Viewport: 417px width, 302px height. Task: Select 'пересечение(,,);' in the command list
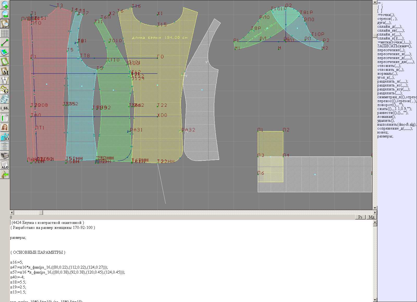[x=391, y=50]
